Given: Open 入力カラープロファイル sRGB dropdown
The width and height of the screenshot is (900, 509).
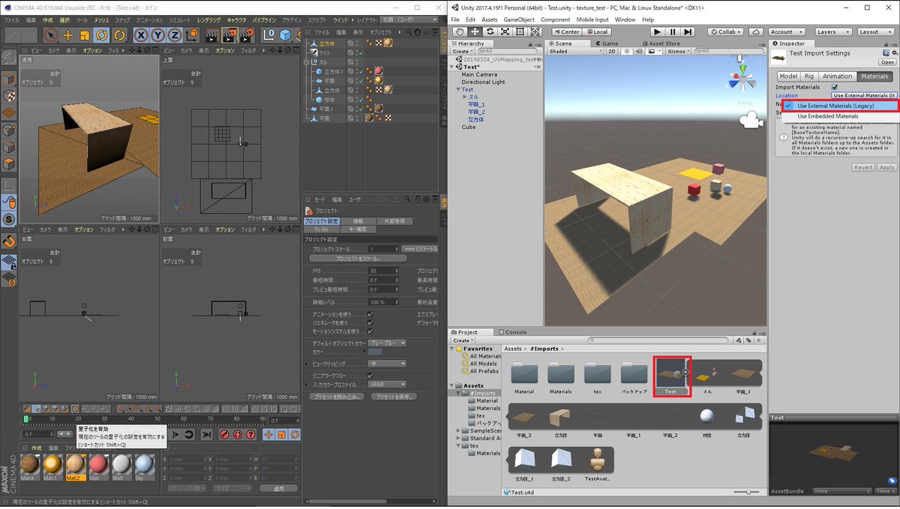Looking at the screenshot, I should [387, 384].
